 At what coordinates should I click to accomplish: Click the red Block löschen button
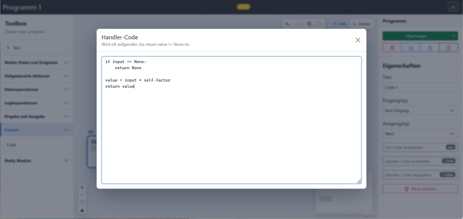coord(420,189)
